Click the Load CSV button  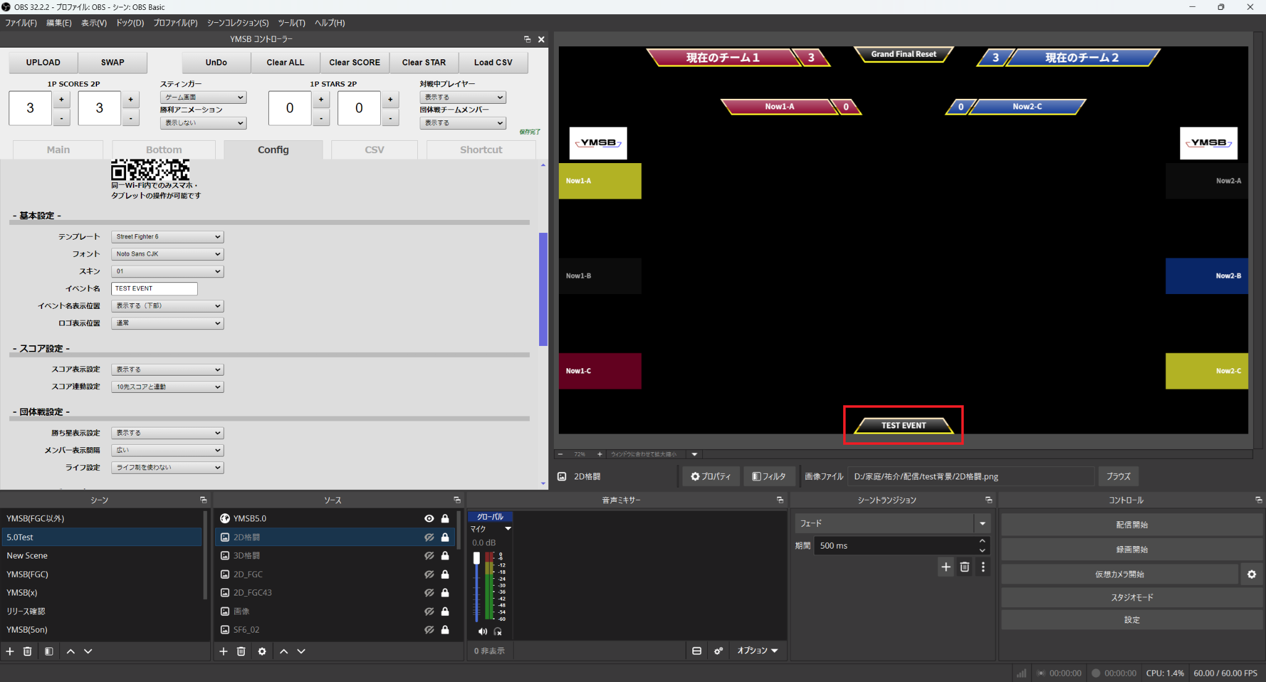(x=493, y=62)
